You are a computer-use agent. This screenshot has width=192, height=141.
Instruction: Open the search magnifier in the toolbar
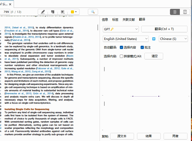(93, 12)
